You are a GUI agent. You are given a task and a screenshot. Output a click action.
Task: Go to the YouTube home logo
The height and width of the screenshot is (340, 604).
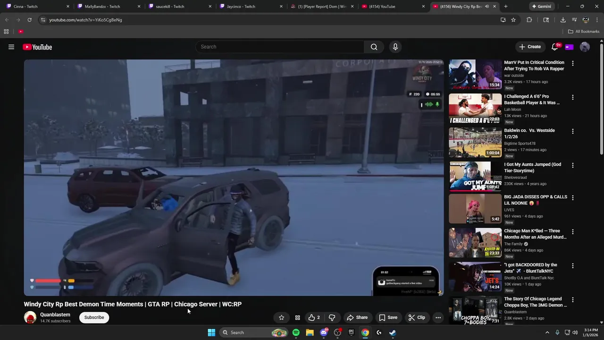[x=37, y=47]
